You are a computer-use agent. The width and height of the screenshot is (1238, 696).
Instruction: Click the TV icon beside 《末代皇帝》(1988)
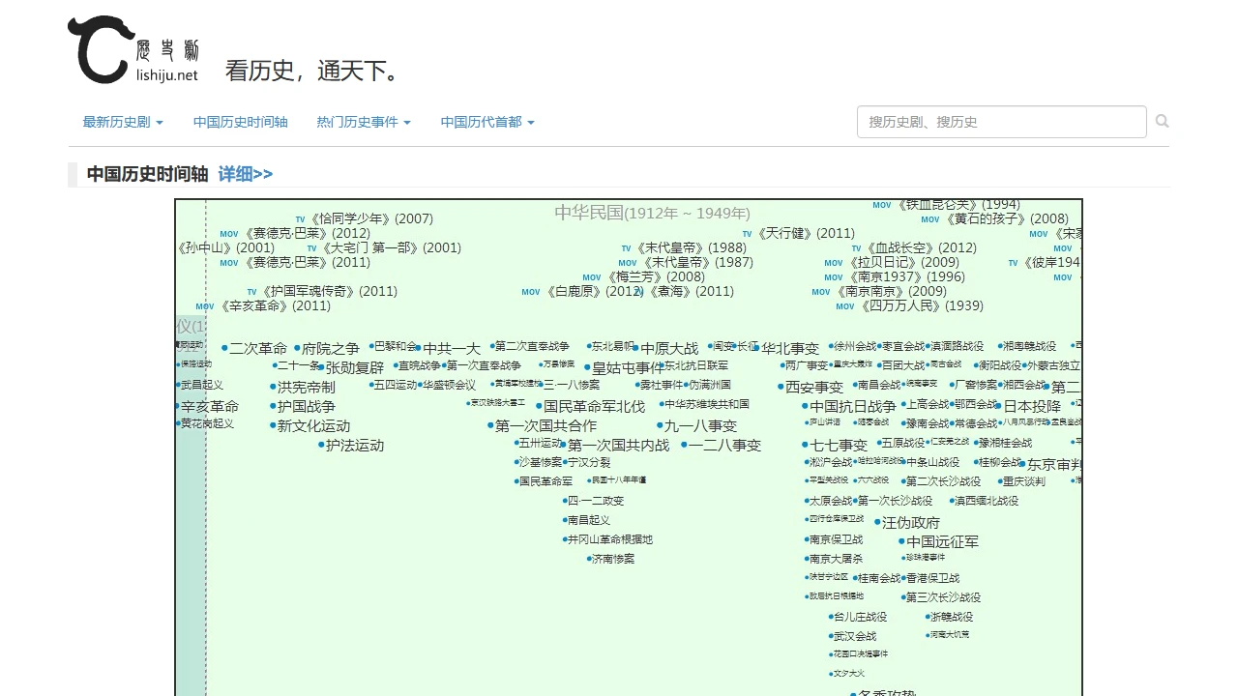click(626, 247)
